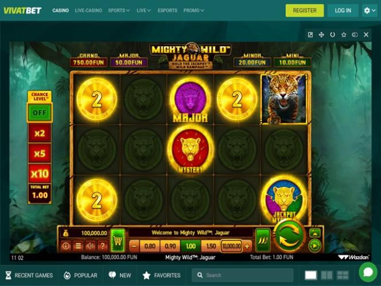Mute the game sound speaker icon
Screen dimensions: 381x286
pyautogui.click(x=90, y=246)
